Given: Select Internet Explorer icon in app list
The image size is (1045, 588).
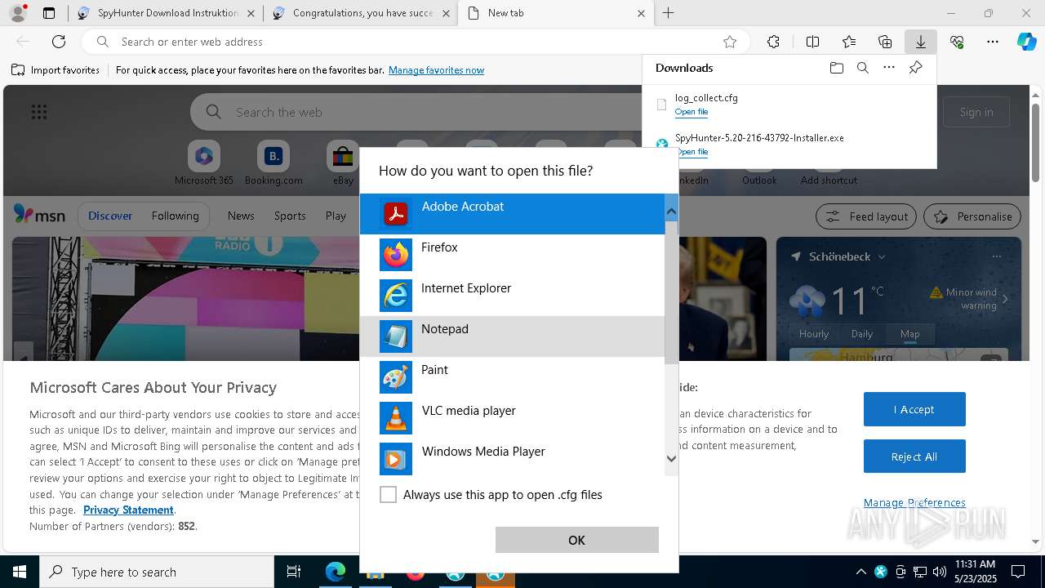Looking at the screenshot, I should (396, 296).
